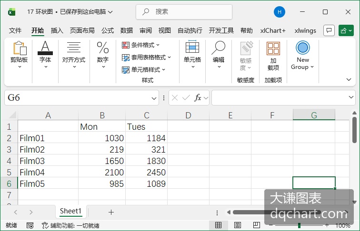The height and width of the screenshot is (231, 360).
Task: Go to next sheet arrow
Action: pyautogui.click(x=31, y=212)
